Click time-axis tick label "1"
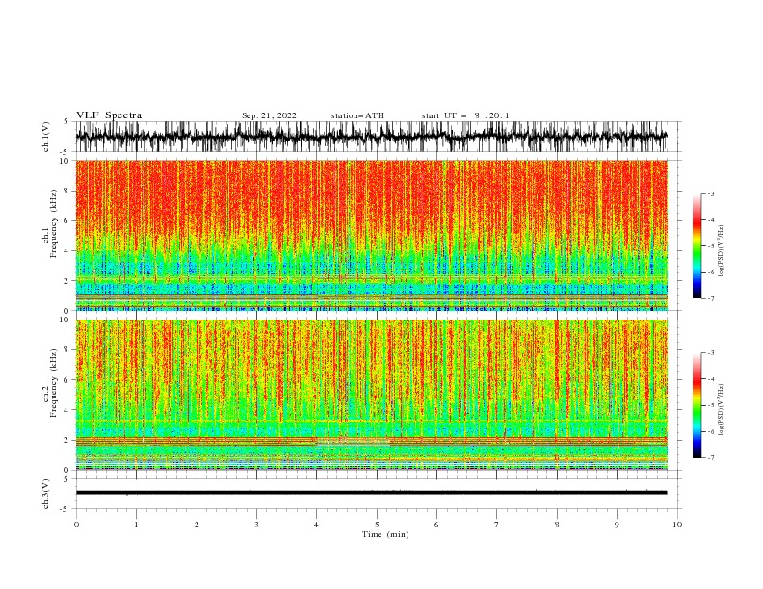763x589 pixels. tap(136, 525)
